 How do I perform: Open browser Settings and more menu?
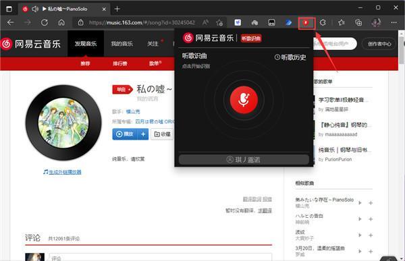(394, 23)
